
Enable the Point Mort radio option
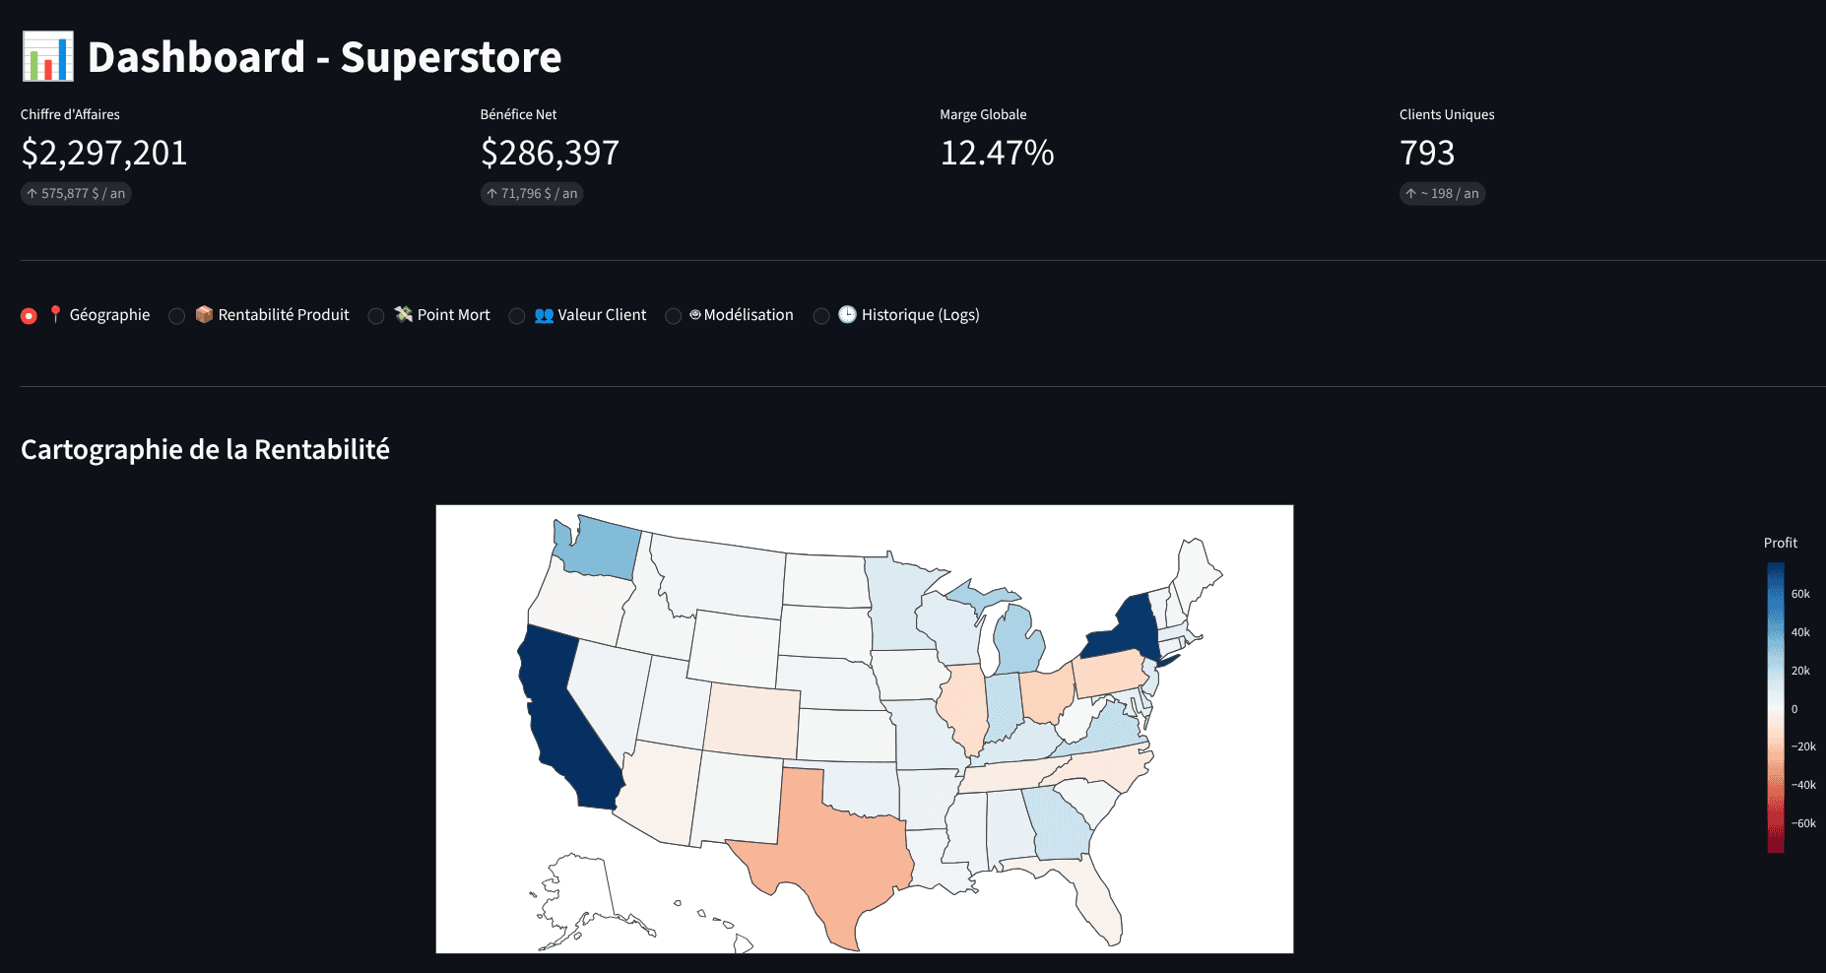pyautogui.click(x=375, y=315)
